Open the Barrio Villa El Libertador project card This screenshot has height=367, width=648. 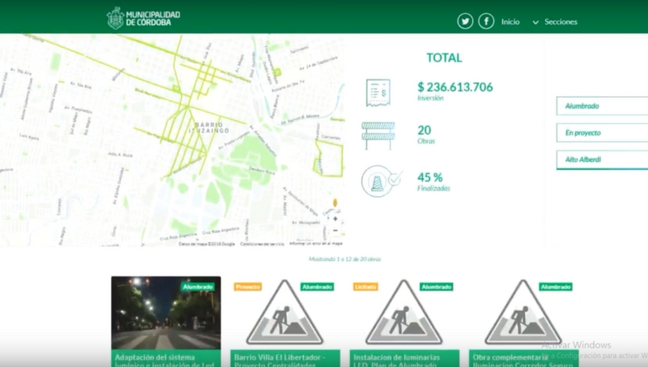pos(284,320)
